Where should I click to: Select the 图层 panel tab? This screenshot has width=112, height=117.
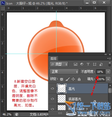point(53,58)
